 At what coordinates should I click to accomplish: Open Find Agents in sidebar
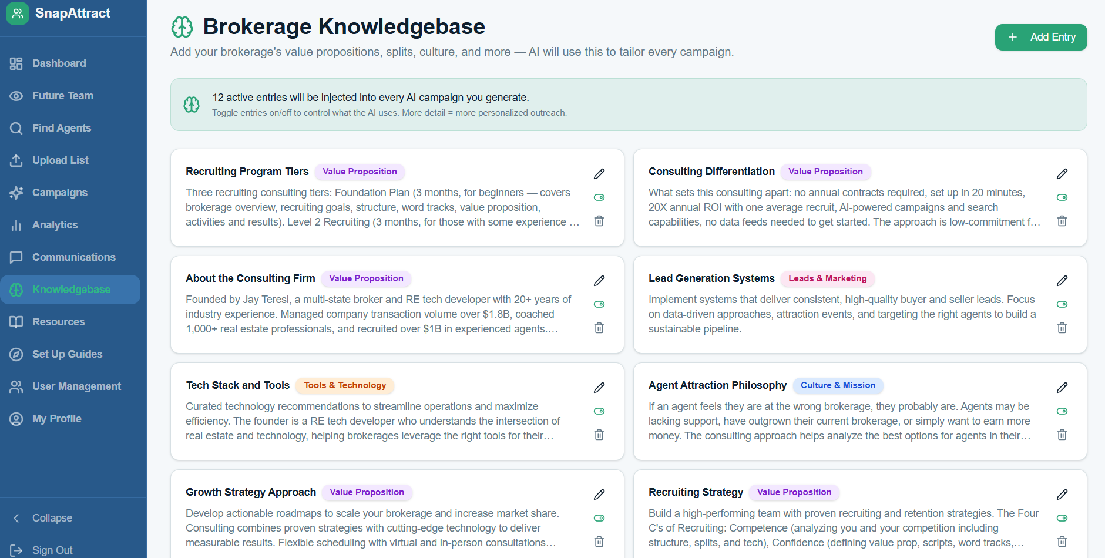[70, 128]
